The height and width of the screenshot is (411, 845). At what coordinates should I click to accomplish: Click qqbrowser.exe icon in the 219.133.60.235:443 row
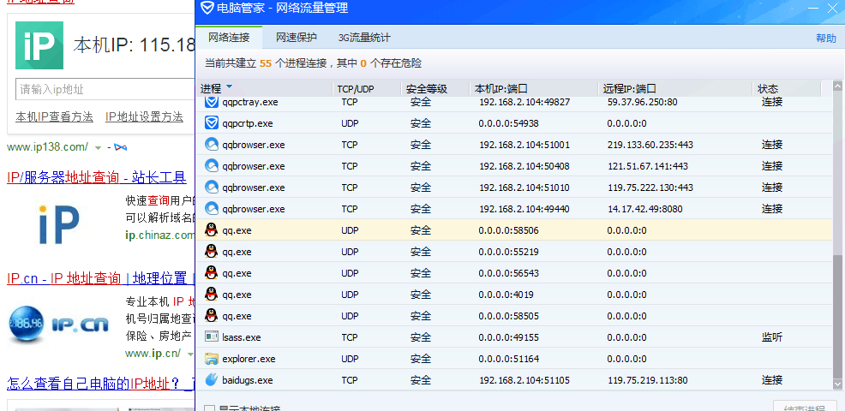click(212, 145)
